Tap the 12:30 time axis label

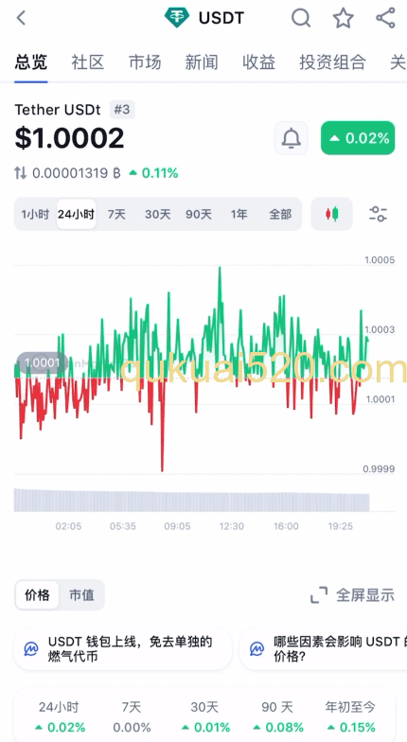[232, 526]
